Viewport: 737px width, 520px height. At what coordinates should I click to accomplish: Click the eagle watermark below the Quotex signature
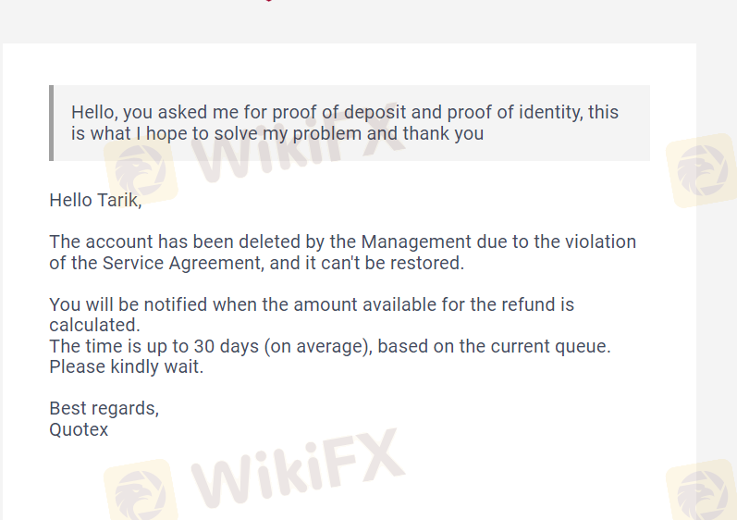pyautogui.click(x=141, y=491)
